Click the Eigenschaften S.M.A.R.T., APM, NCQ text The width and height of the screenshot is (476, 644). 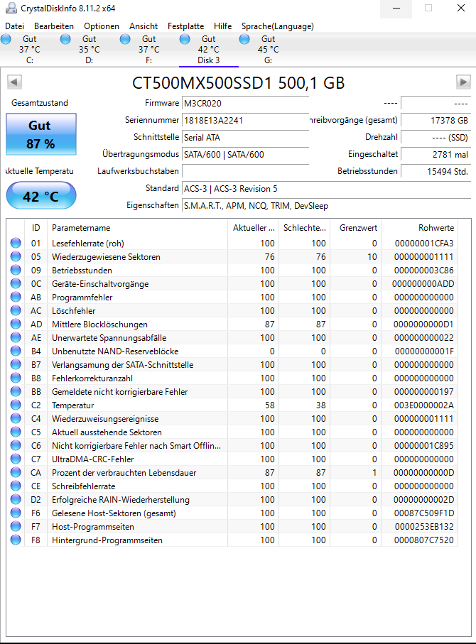pos(256,206)
